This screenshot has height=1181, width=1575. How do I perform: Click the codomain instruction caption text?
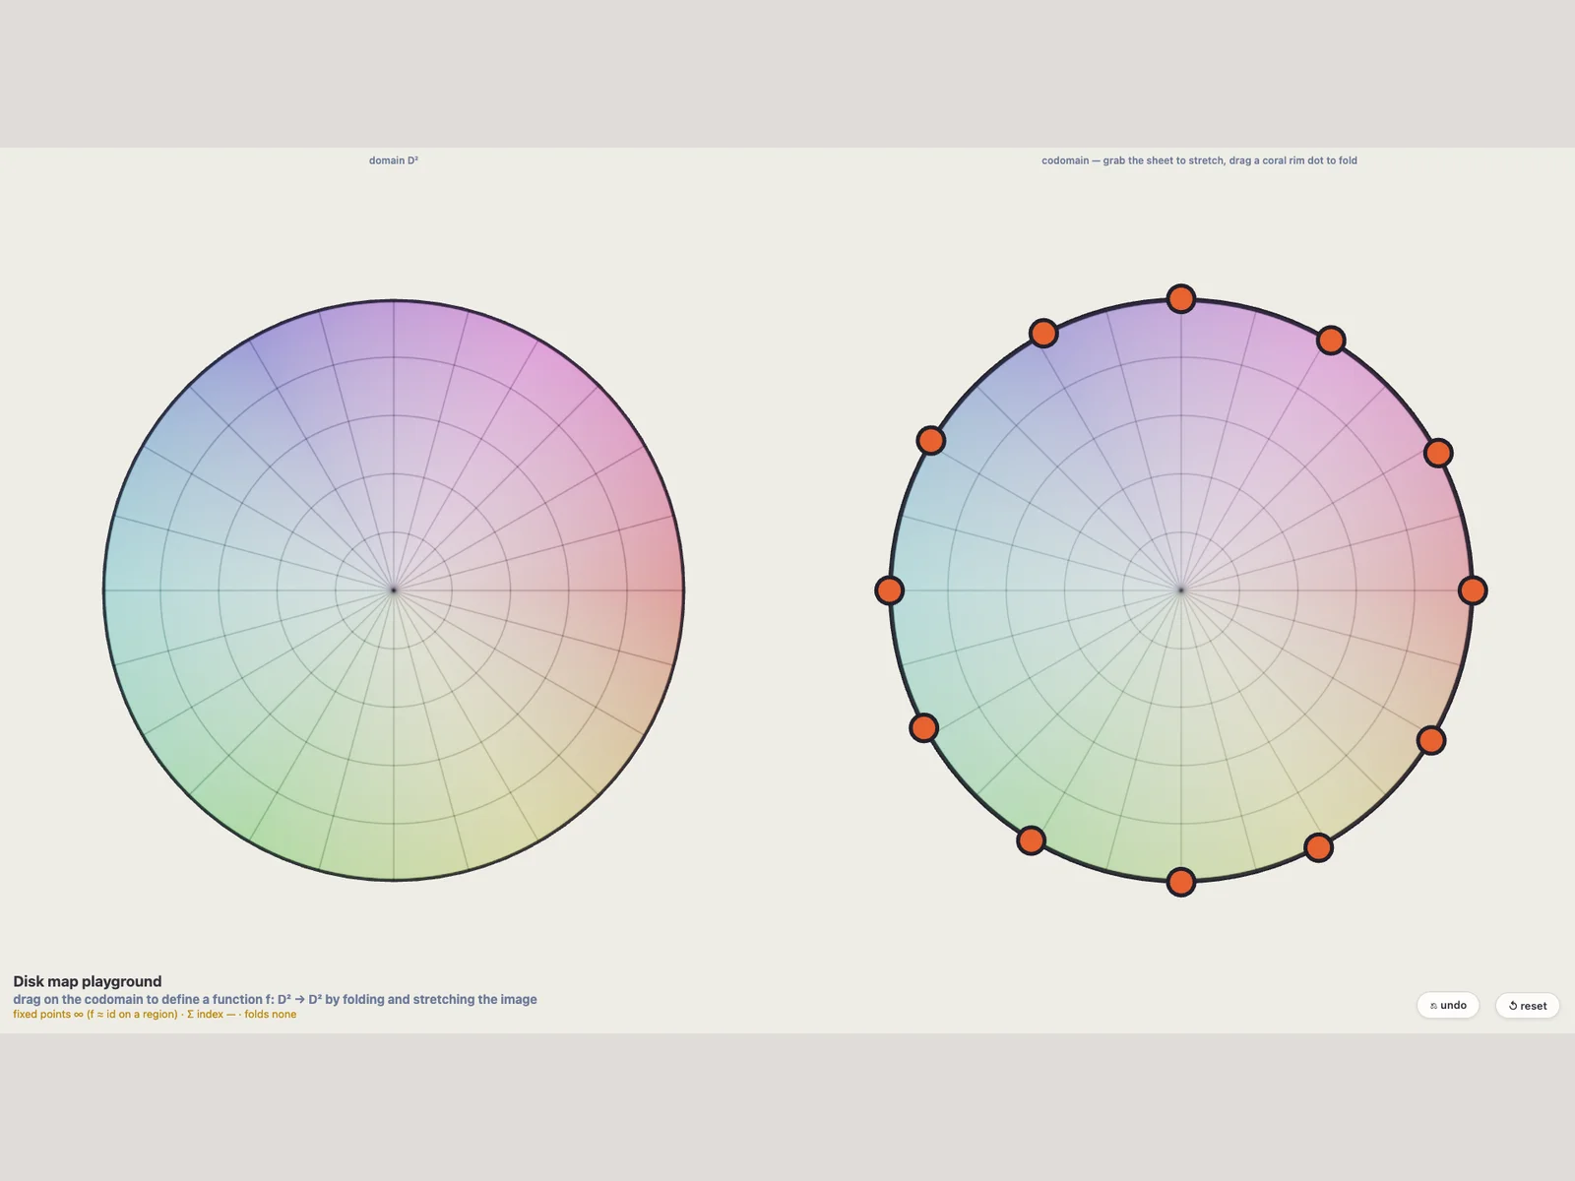tap(1199, 160)
